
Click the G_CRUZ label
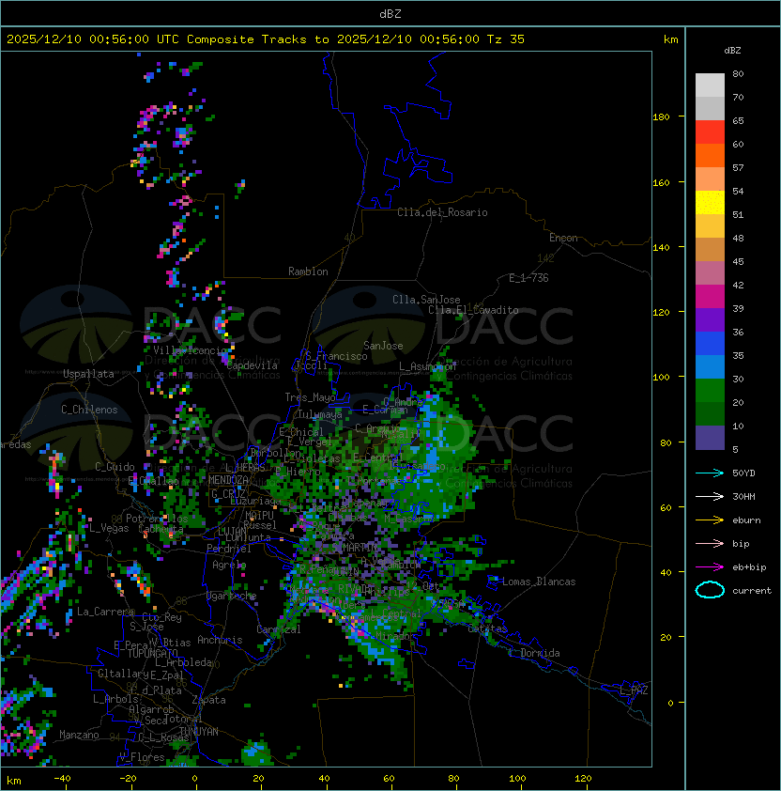pos(228,494)
